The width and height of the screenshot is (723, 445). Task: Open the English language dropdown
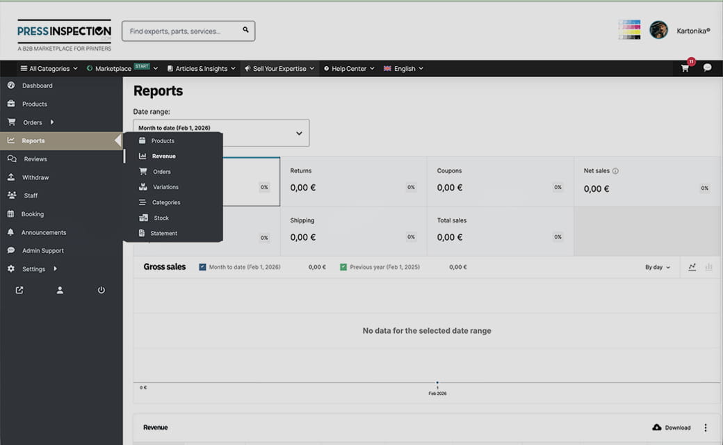pos(403,69)
